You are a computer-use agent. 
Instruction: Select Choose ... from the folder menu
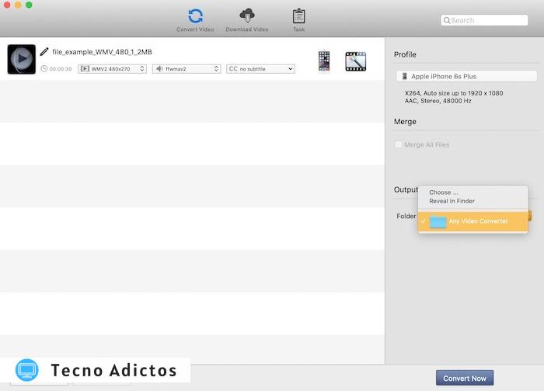coord(444,192)
